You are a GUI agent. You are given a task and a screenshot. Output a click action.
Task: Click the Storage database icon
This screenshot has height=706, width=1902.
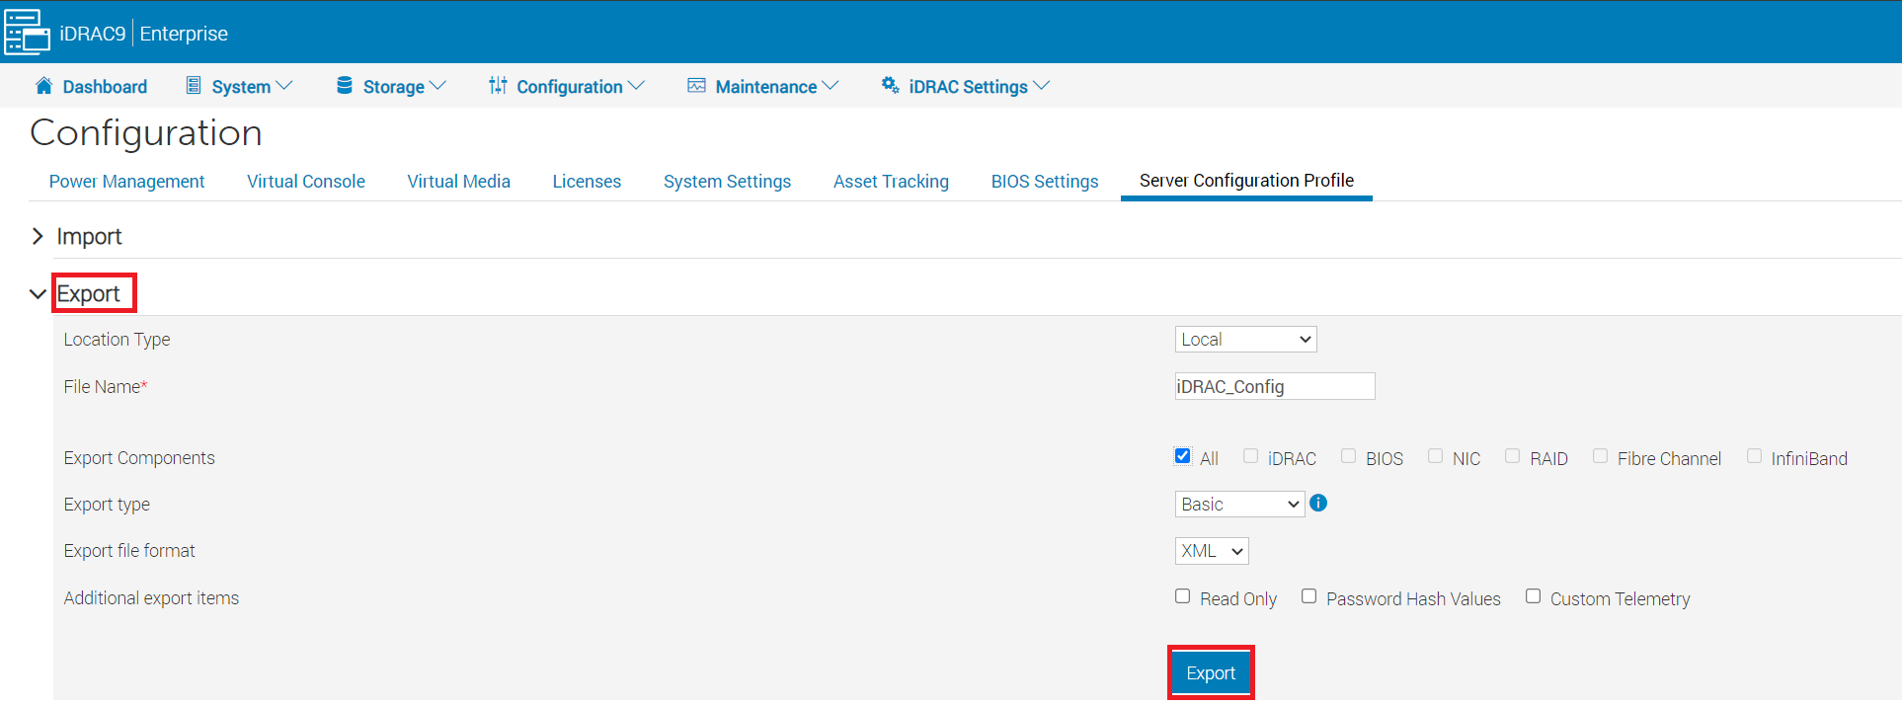point(345,86)
